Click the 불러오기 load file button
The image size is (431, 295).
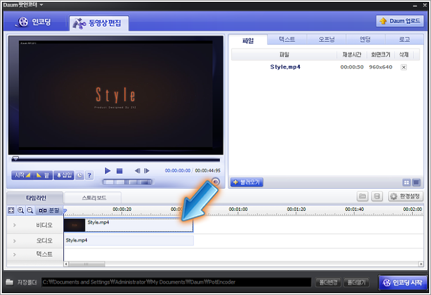pos(247,182)
